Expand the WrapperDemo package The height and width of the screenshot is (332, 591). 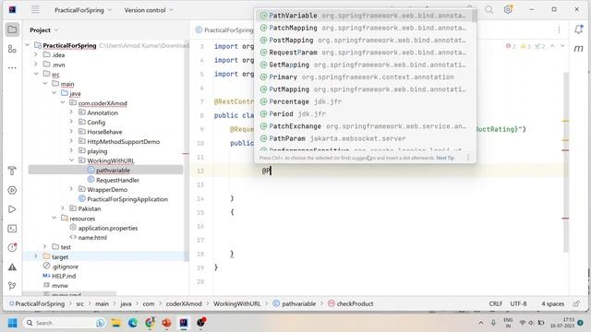click(71, 189)
